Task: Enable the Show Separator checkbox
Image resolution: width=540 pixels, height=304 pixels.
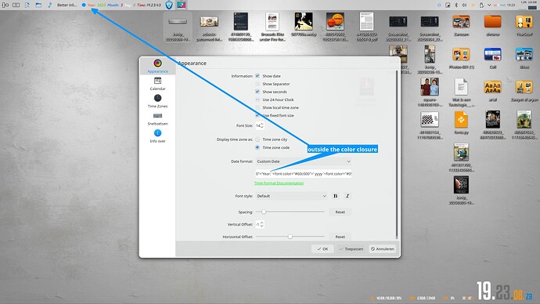Action: [257, 84]
